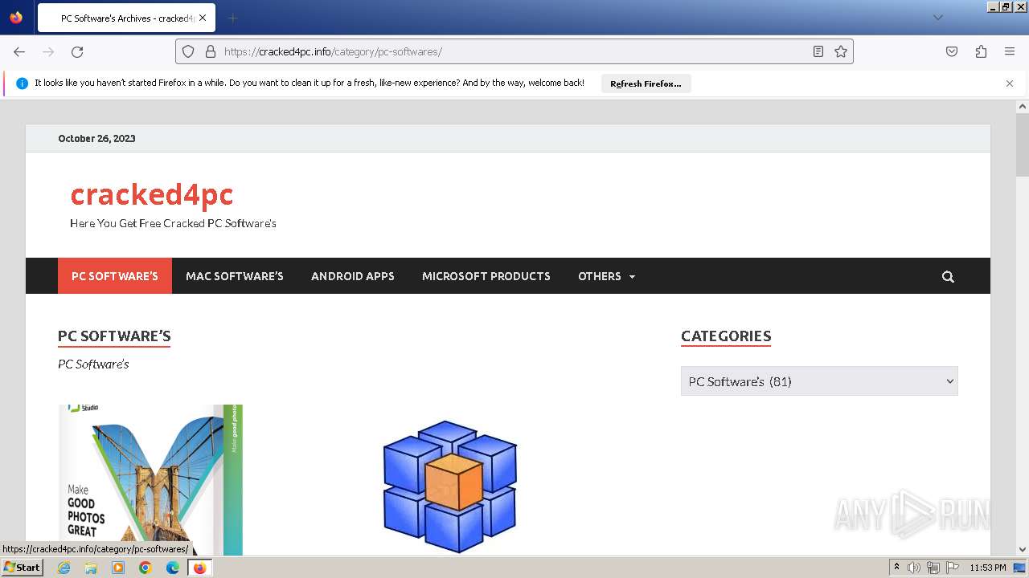Open the Make Good Photos Great thumbnail
1029x578 pixels.
click(150, 480)
